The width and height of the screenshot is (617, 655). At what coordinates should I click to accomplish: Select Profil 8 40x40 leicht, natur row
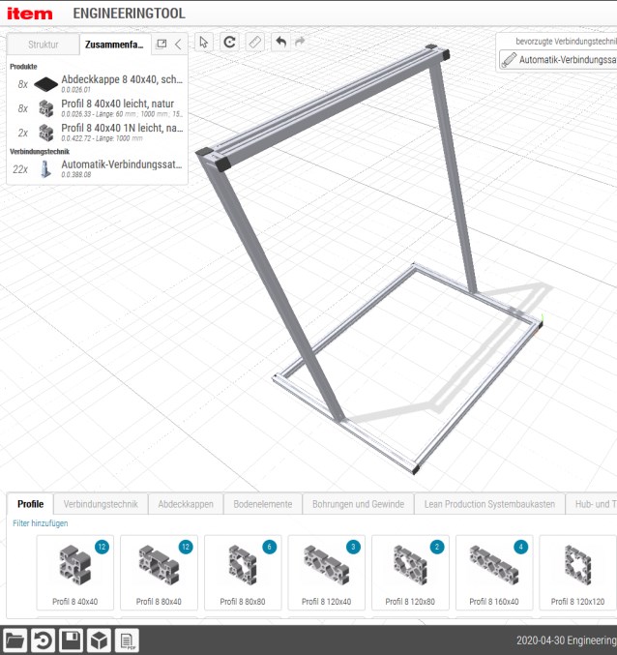point(97,108)
